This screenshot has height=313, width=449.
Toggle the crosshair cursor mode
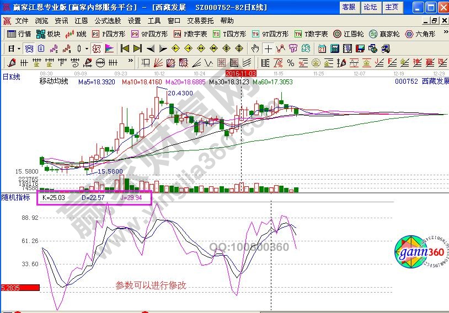(x=269, y=48)
